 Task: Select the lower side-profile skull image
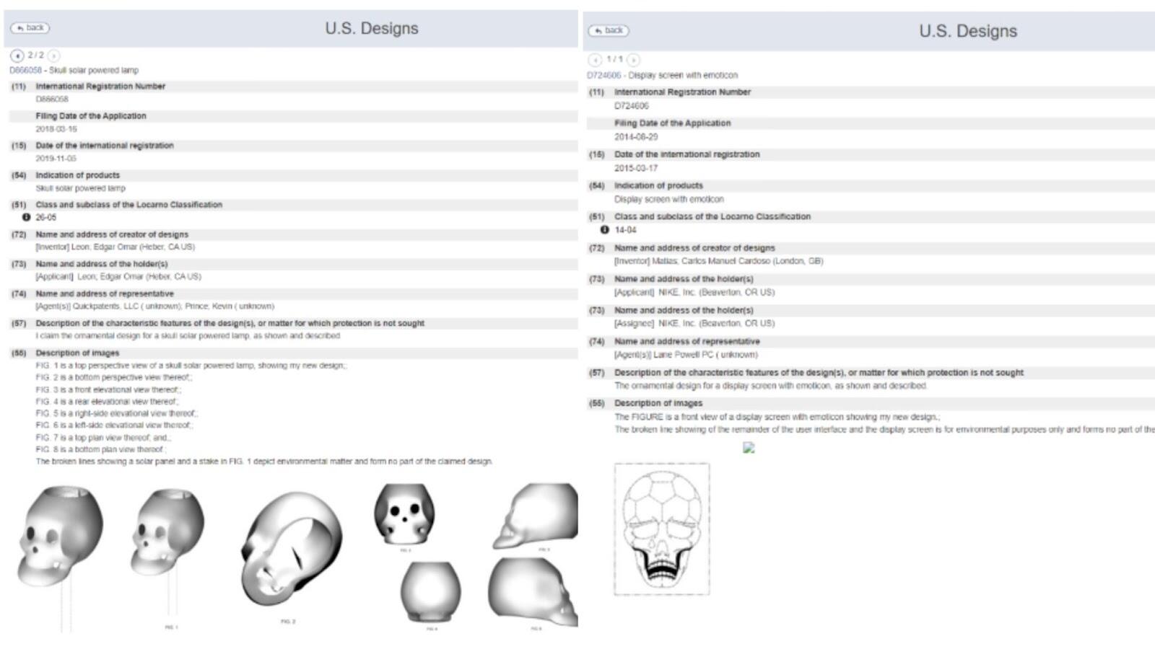pos(534,591)
